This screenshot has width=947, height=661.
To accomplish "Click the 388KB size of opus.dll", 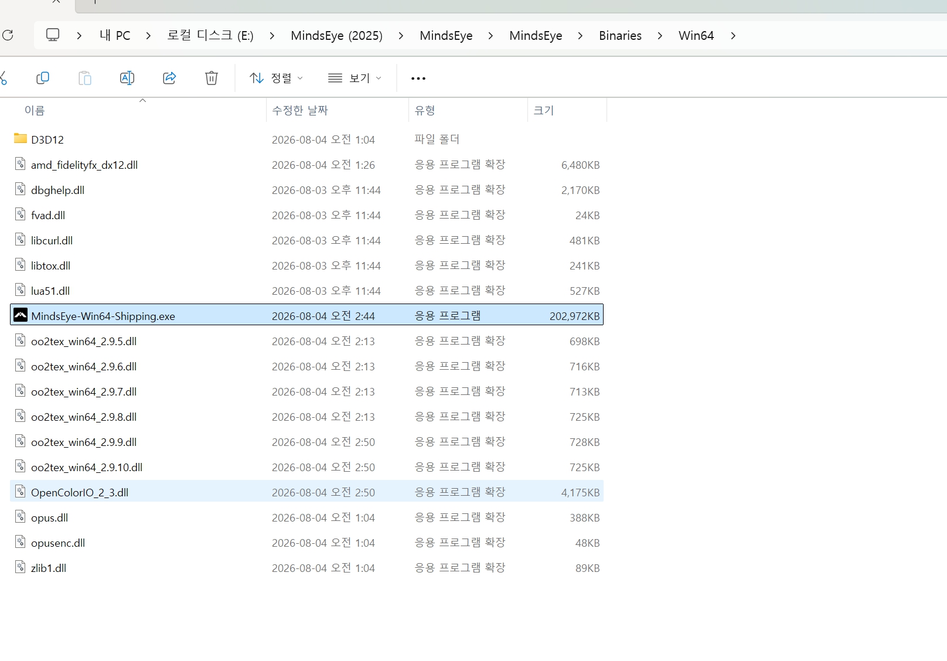I will click(x=584, y=517).
